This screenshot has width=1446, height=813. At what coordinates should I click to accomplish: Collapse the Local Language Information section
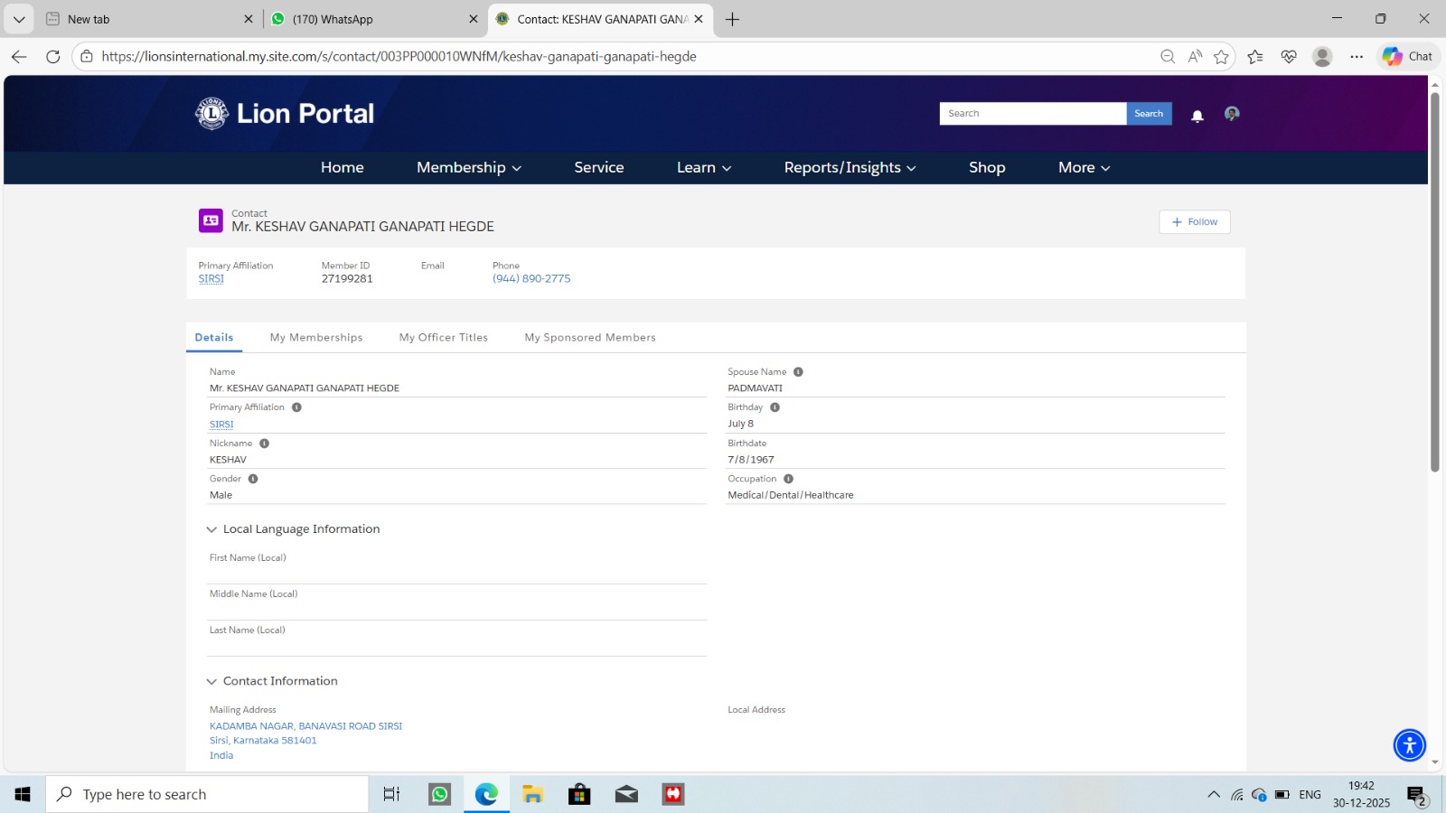pos(211,530)
